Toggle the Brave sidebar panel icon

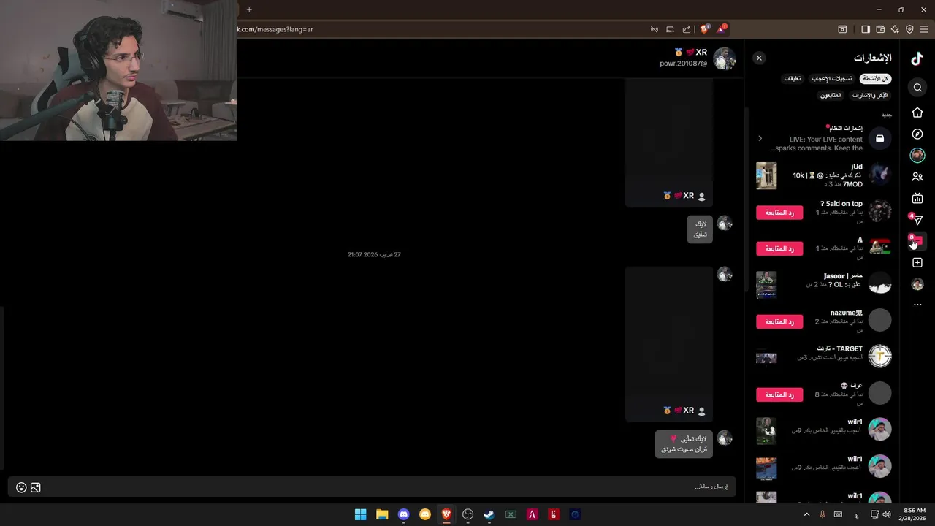pos(866,29)
